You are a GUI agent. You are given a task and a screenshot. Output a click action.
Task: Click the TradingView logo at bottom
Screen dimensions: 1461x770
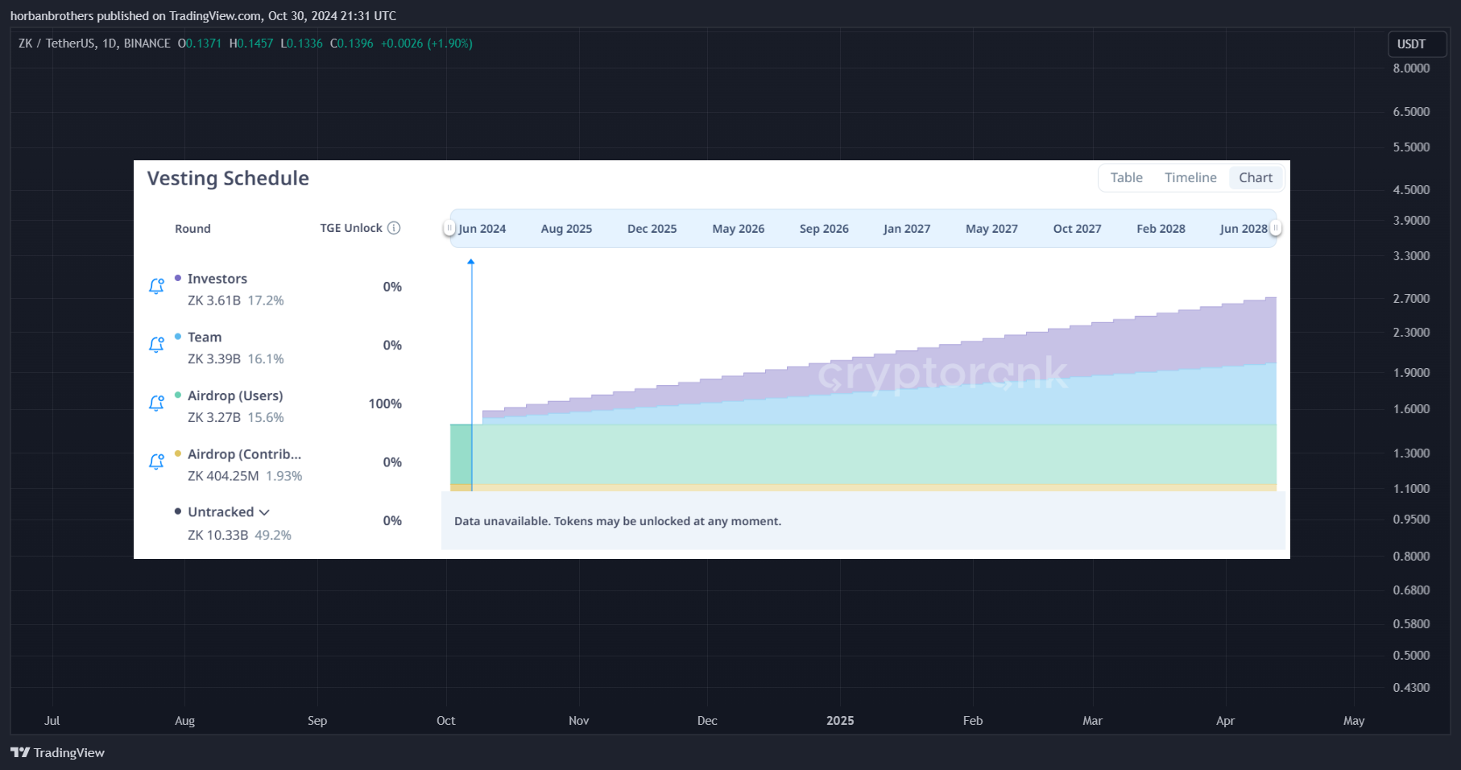coord(57,752)
